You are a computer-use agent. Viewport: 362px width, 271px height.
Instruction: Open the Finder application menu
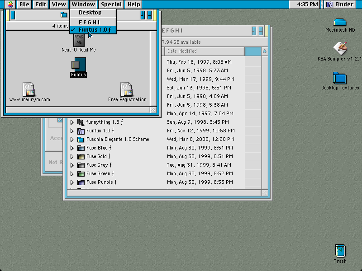pyautogui.click(x=340, y=5)
